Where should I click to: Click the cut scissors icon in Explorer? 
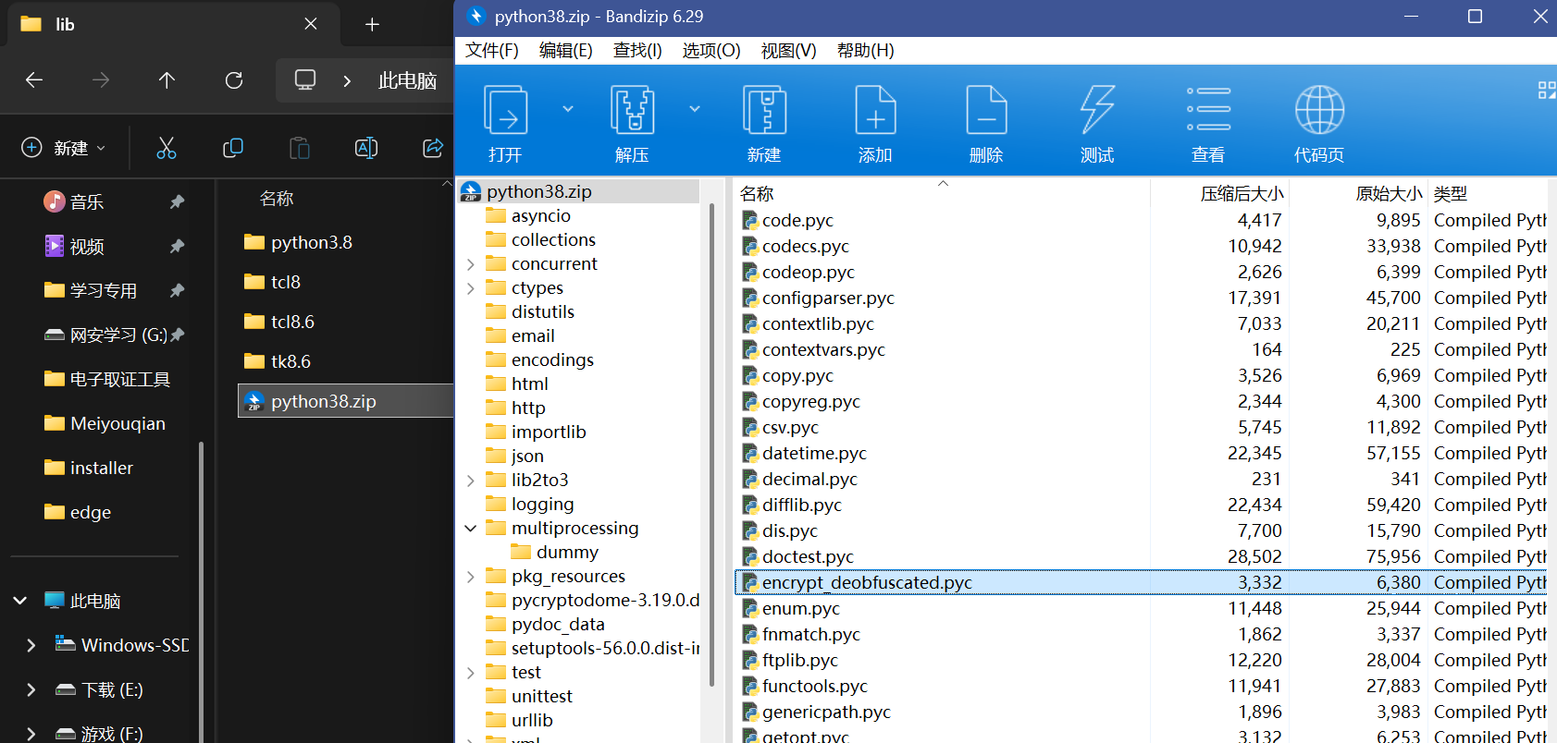pos(167,148)
